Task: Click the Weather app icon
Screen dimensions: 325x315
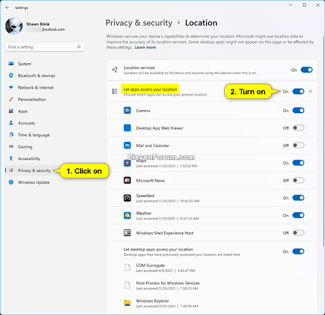Action: click(127, 215)
